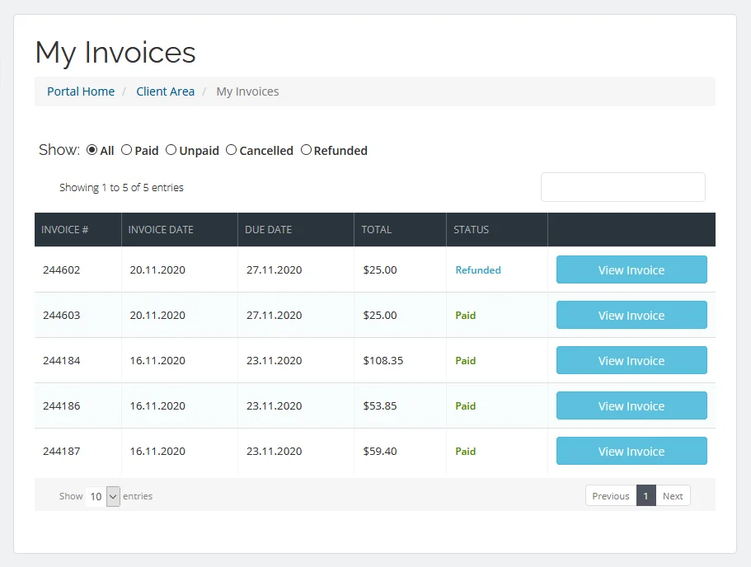
Task: Sort the table by TOTAL column
Action: (377, 229)
